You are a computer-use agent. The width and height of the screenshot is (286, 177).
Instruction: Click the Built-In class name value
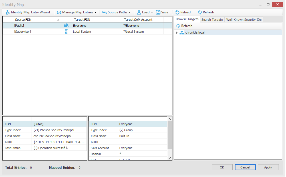coord(142,136)
